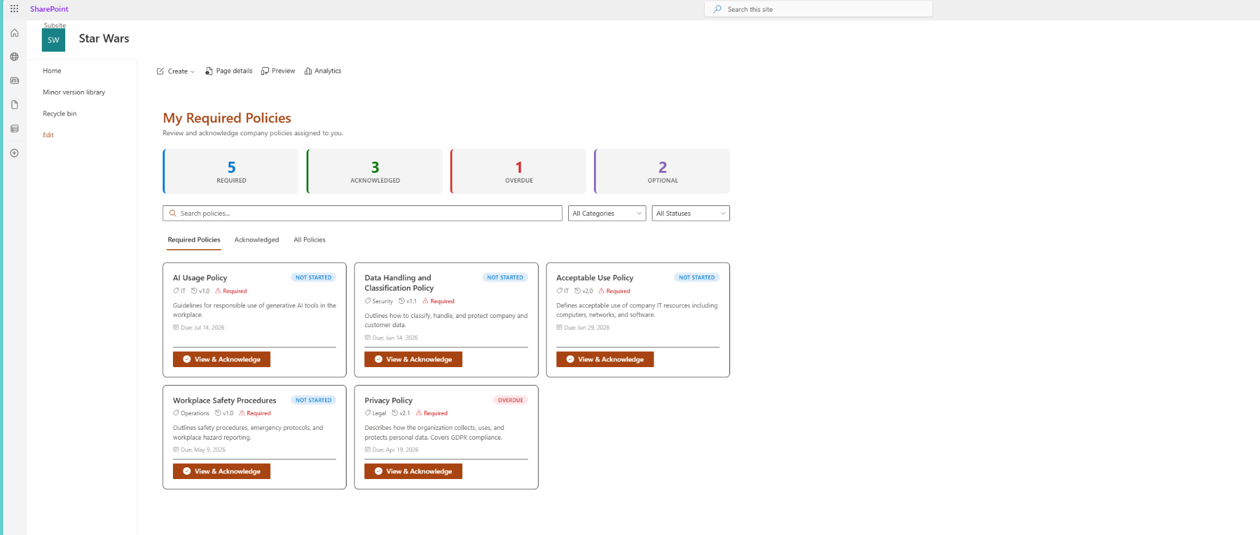
Task: Click the SharePoint brand link
Action: click(x=49, y=9)
